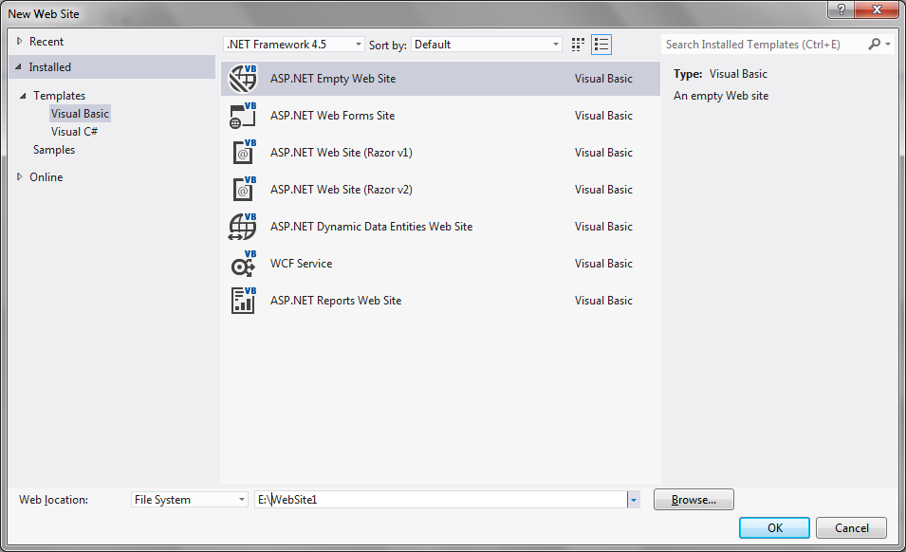The height and width of the screenshot is (552, 906).
Task: Switch to list view of templates
Action: tap(601, 45)
